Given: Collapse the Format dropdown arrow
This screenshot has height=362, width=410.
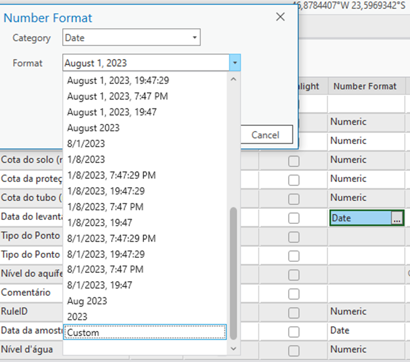Looking at the screenshot, I should point(235,63).
